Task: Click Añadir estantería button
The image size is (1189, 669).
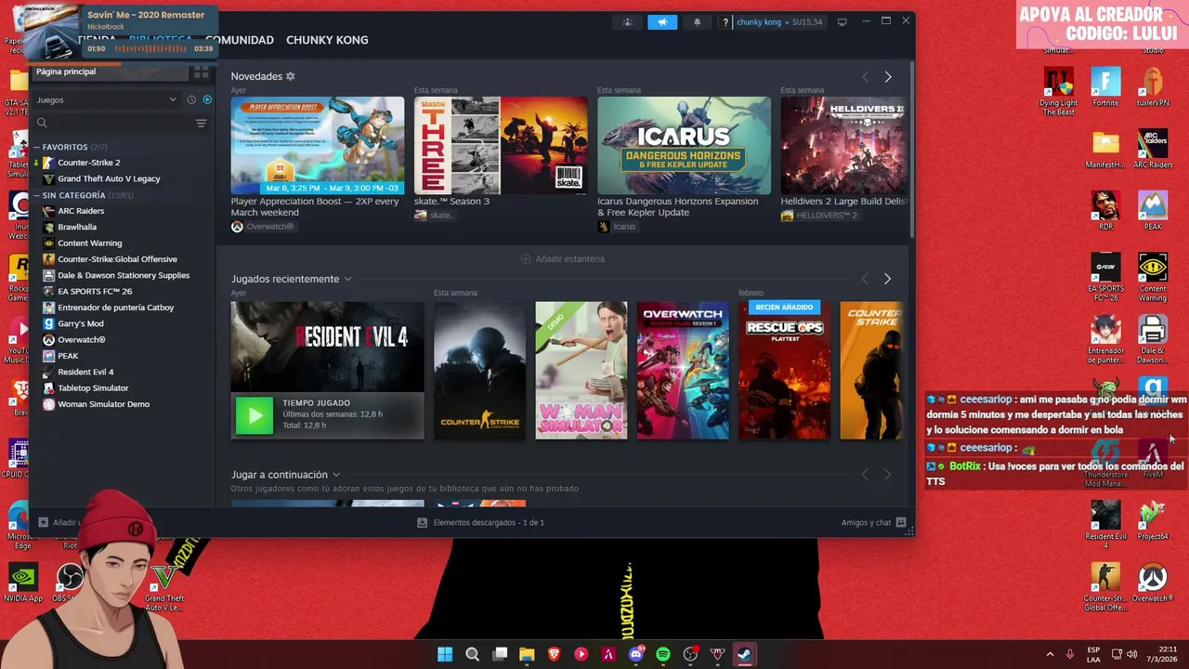Action: (562, 258)
